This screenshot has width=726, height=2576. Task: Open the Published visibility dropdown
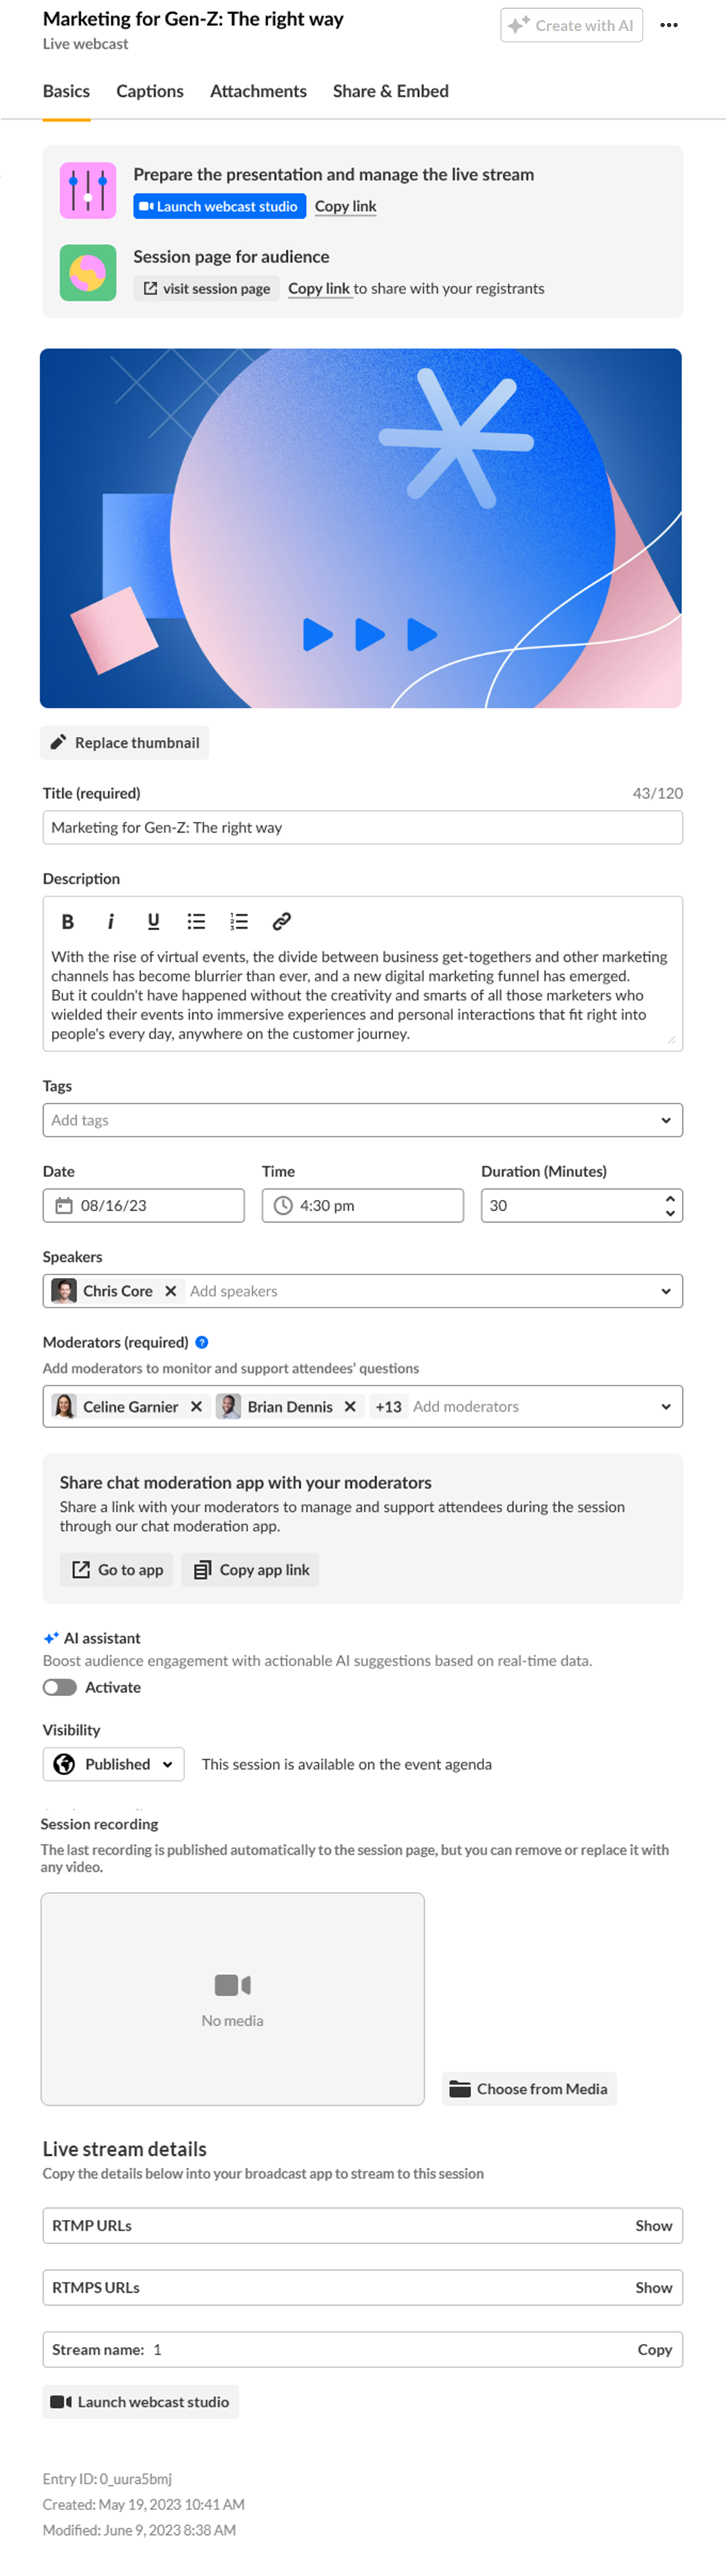(114, 1764)
